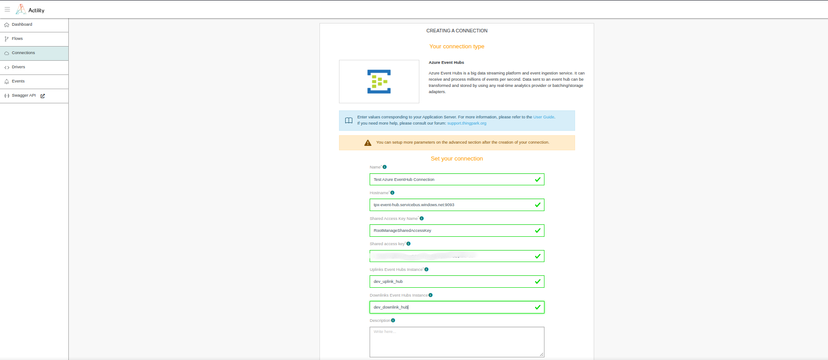Click the info icon next to Shared access key
828x360 pixels.
[409, 244]
